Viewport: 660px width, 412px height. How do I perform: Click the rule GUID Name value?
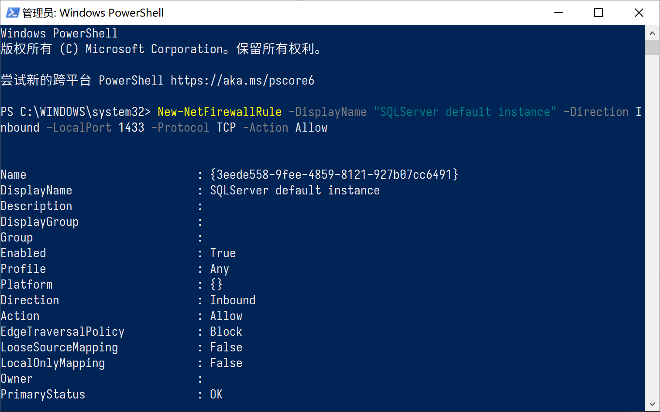pos(334,175)
